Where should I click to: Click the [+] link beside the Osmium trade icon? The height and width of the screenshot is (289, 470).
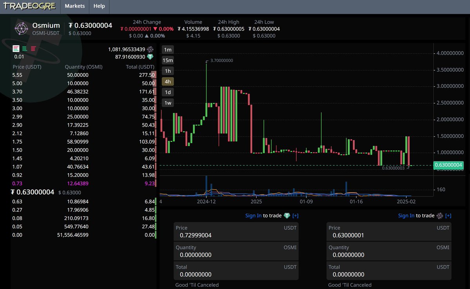click(448, 216)
